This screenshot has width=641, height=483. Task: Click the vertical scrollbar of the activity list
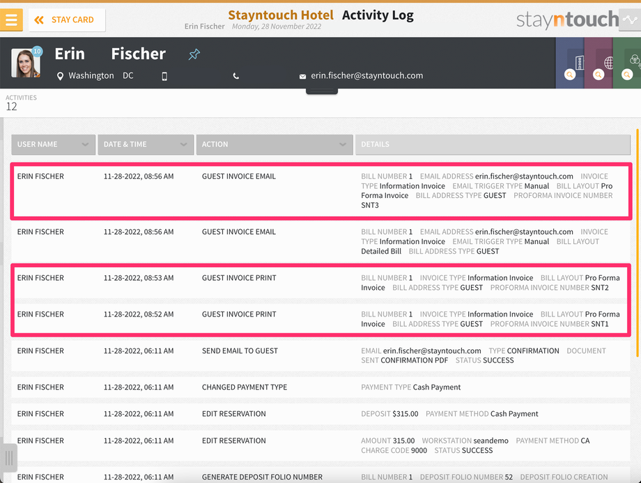pyautogui.click(x=638, y=243)
